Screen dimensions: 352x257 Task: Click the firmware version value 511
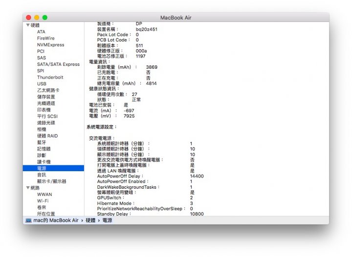(139, 45)
